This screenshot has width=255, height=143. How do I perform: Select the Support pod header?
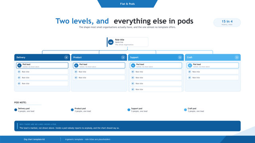156,57
